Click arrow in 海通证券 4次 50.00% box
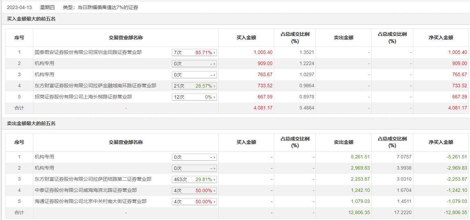Viewport: 470px width, 220px height. point(215,202)
